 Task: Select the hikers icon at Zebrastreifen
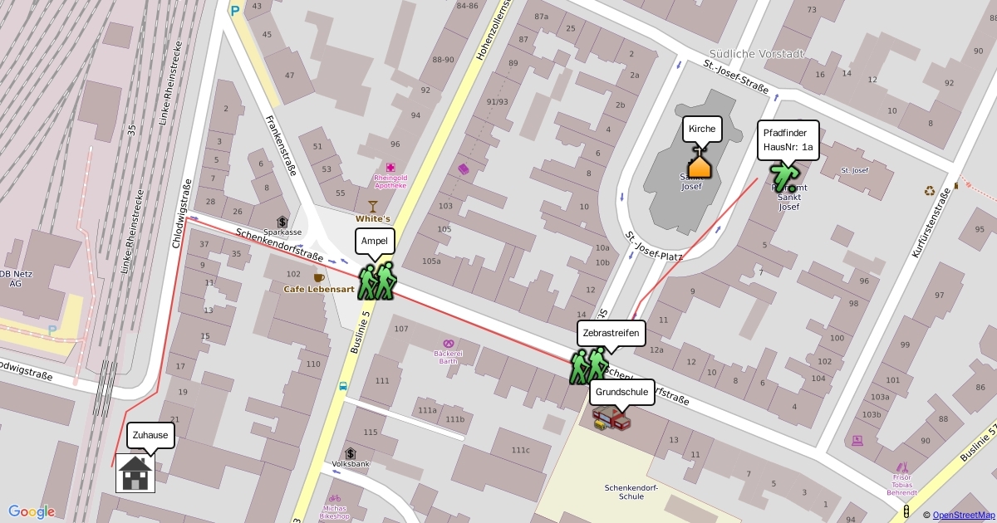pyautogui.click(x=590, y=365)
